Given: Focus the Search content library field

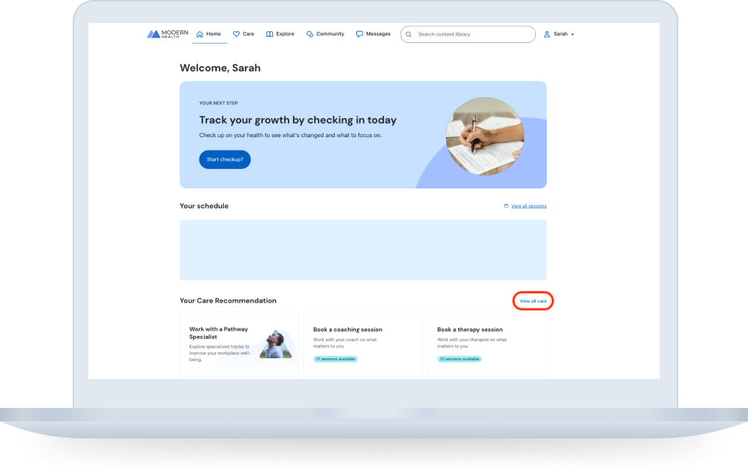Looking at the screenshot, I should pos(468,34).
